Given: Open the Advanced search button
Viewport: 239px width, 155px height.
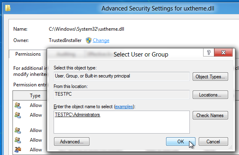Looking at the screenshot, I should pyautogui.click(x=72, y=141).
